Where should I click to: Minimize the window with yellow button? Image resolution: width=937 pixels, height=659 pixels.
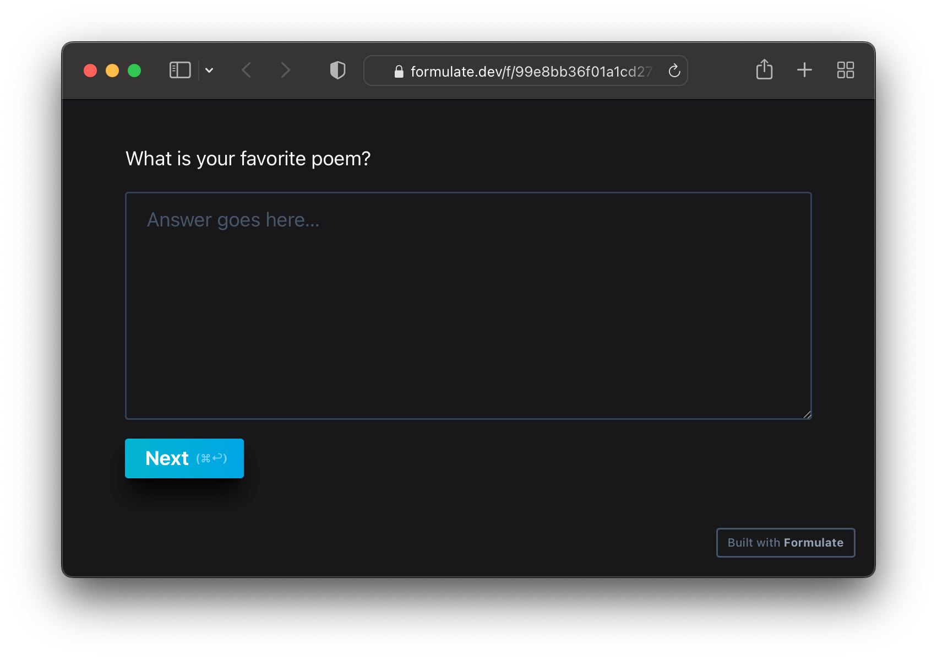click(112, 71)
